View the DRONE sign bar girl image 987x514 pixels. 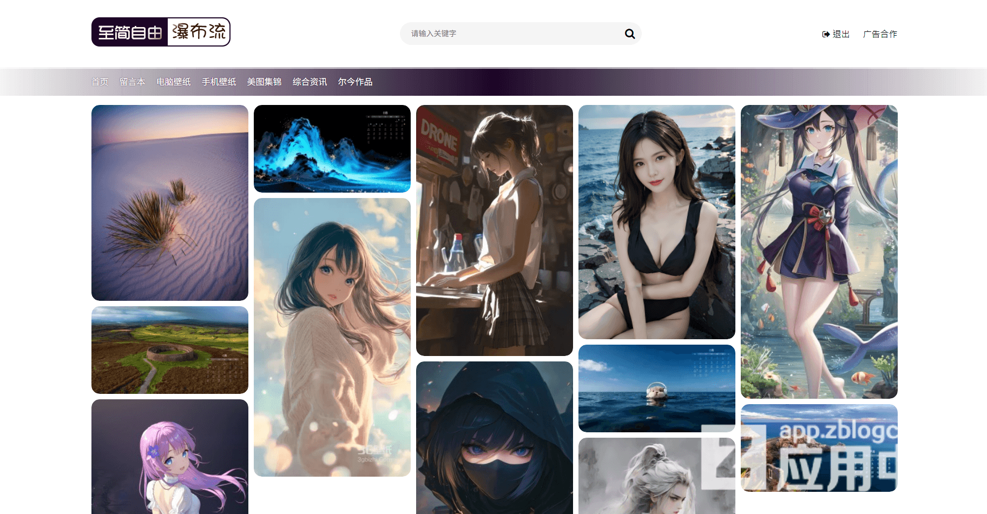[x=495, y=230]
